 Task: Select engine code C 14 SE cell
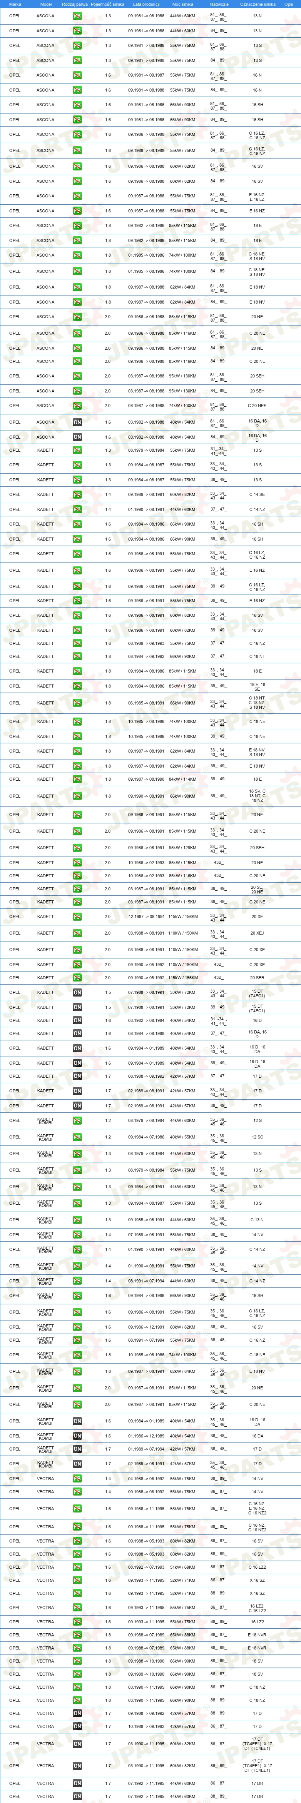pyautogui.click(x=257, y=495)
